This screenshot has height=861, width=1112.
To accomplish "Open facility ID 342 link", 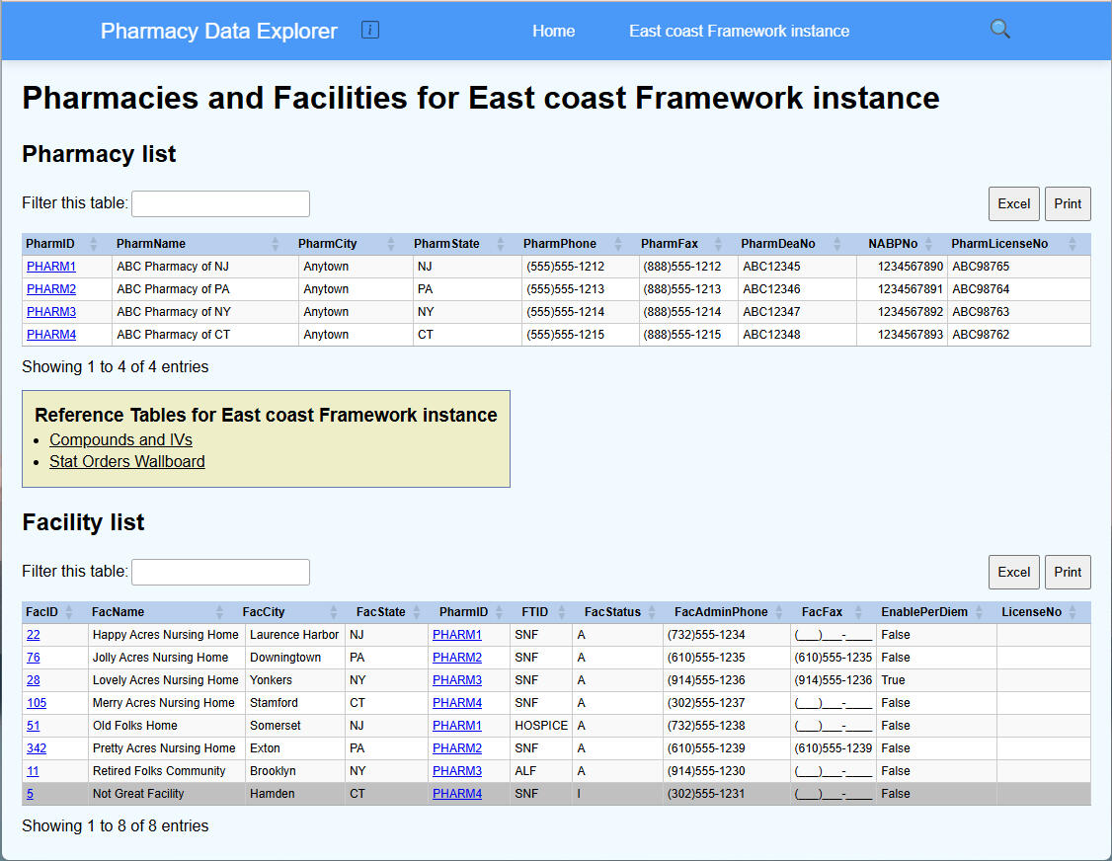I will coord(37,748).
